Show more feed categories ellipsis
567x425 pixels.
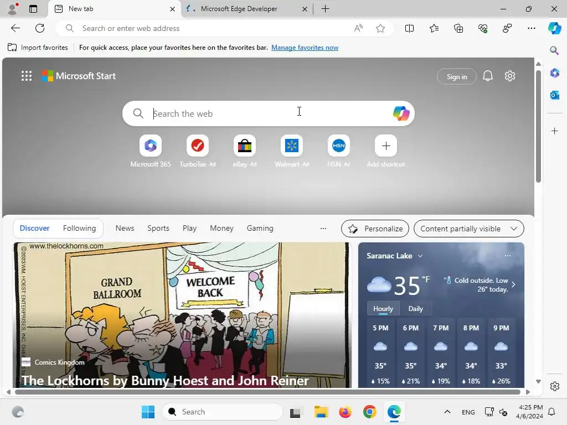tap(323, 229)
